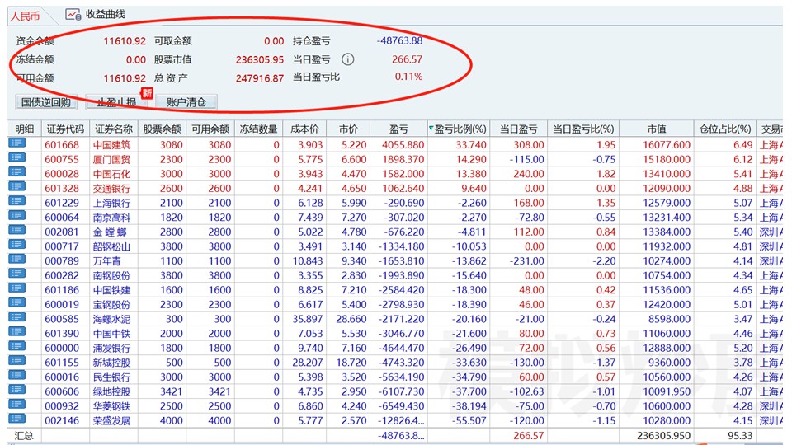Open details icon for 厦门国贸 row

pos(16,158)
